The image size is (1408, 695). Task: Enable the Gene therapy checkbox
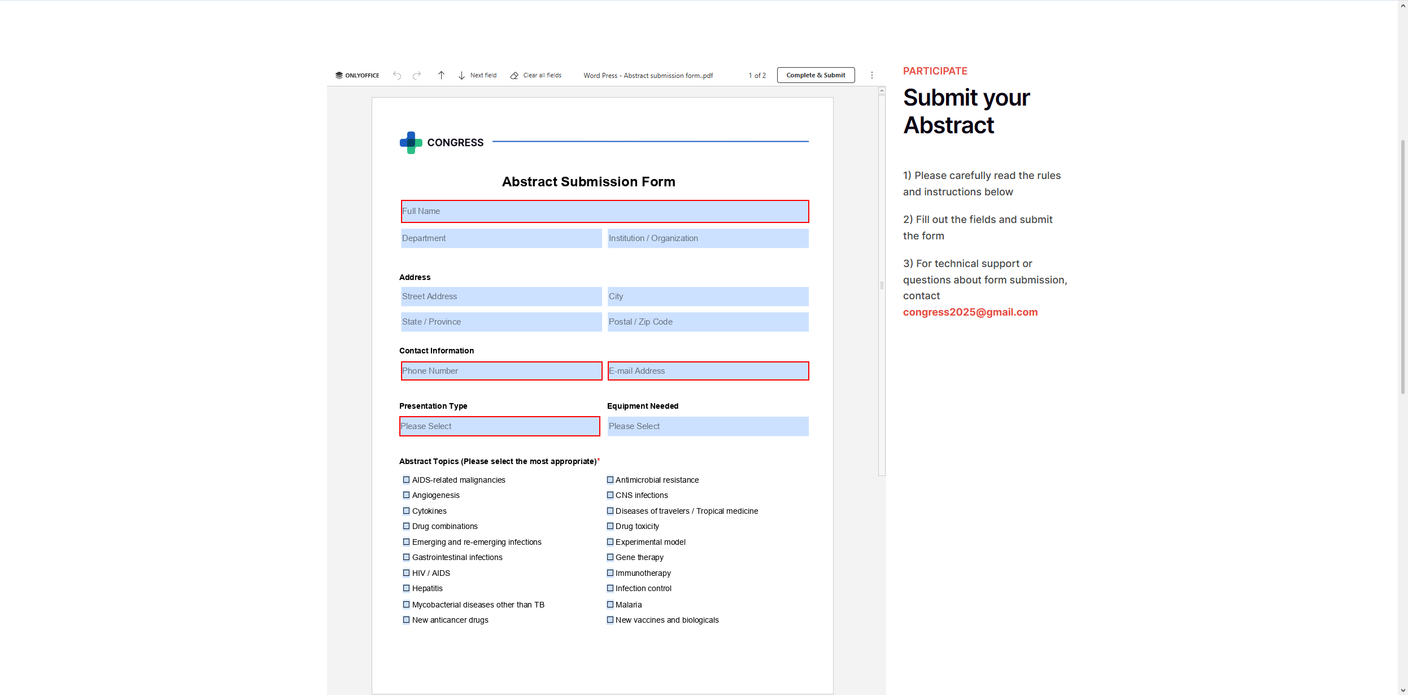pyautogui.click(x=610, y=557)
